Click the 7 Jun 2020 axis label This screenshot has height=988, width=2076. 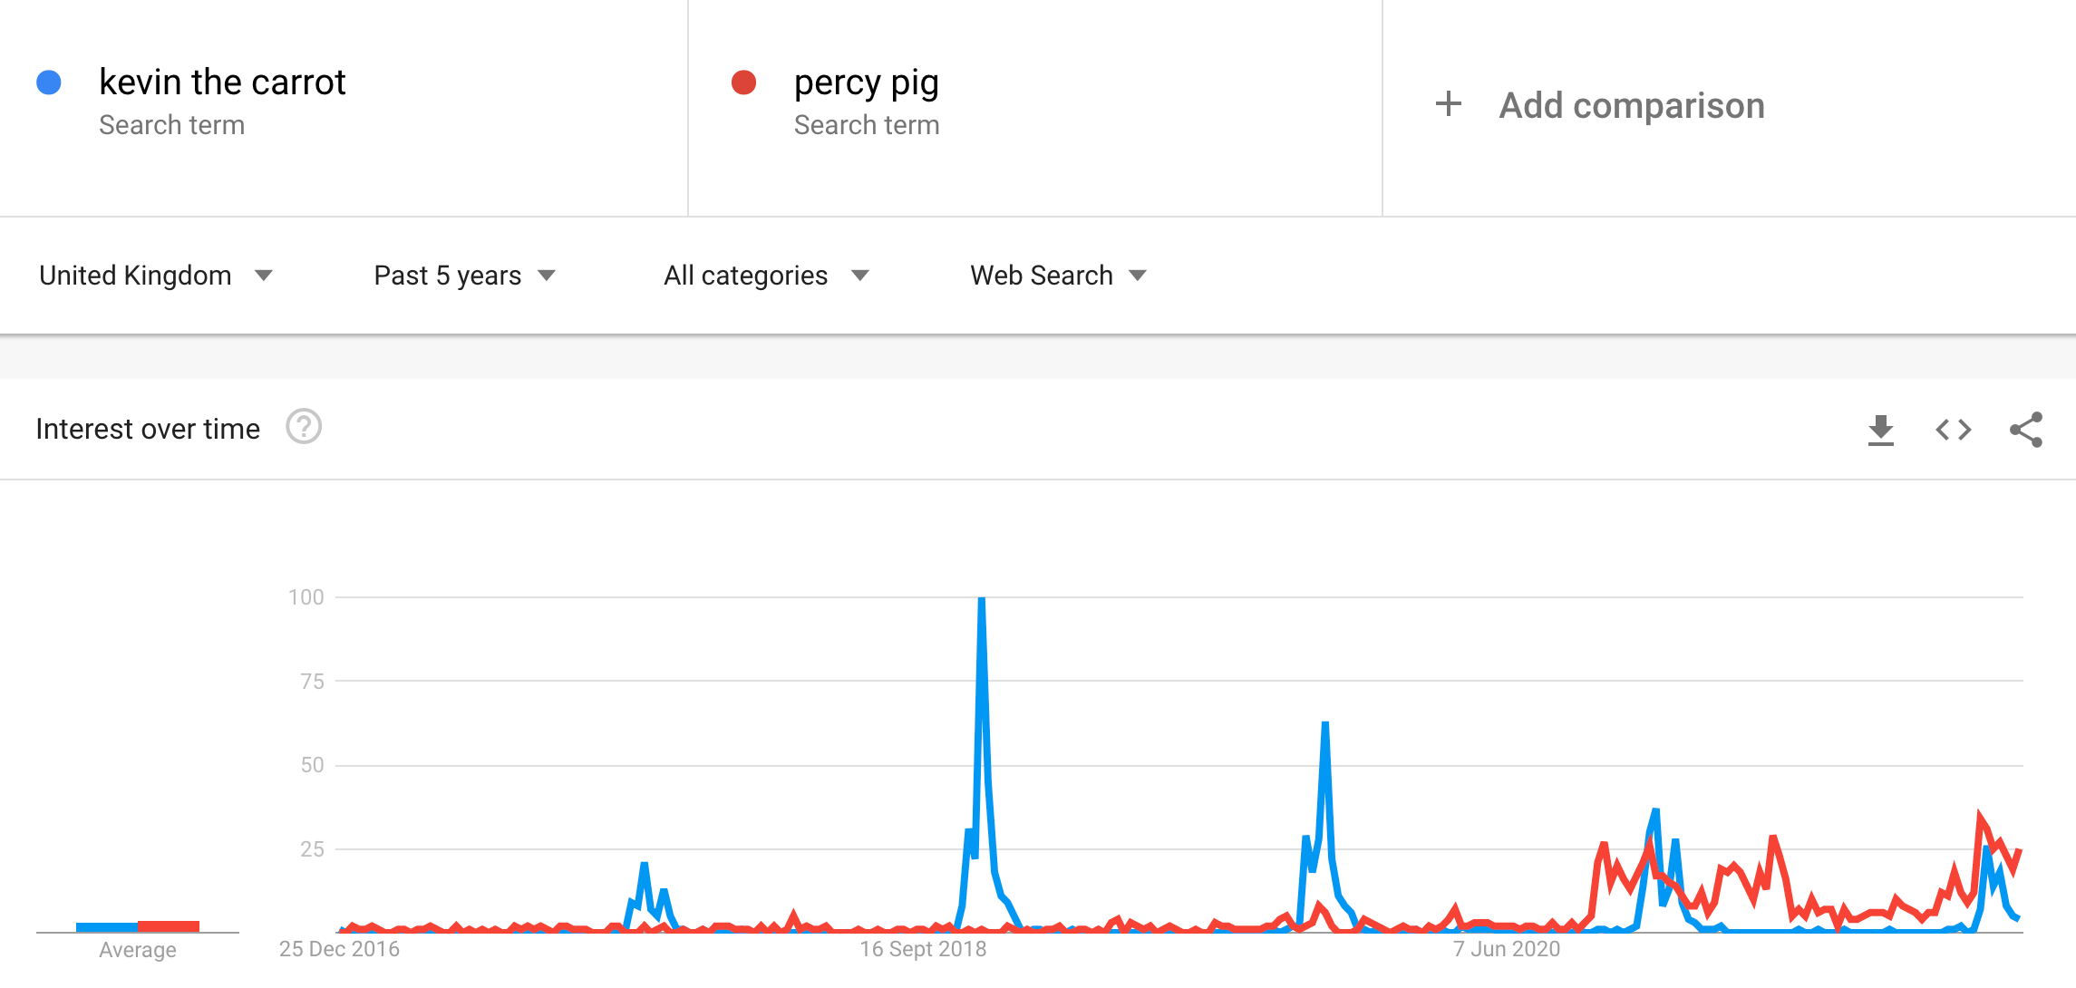click(1507, 949)
